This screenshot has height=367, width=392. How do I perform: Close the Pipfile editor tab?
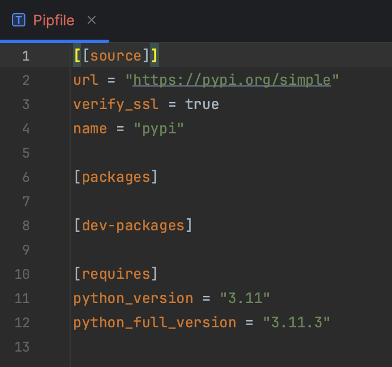point(92,20)
